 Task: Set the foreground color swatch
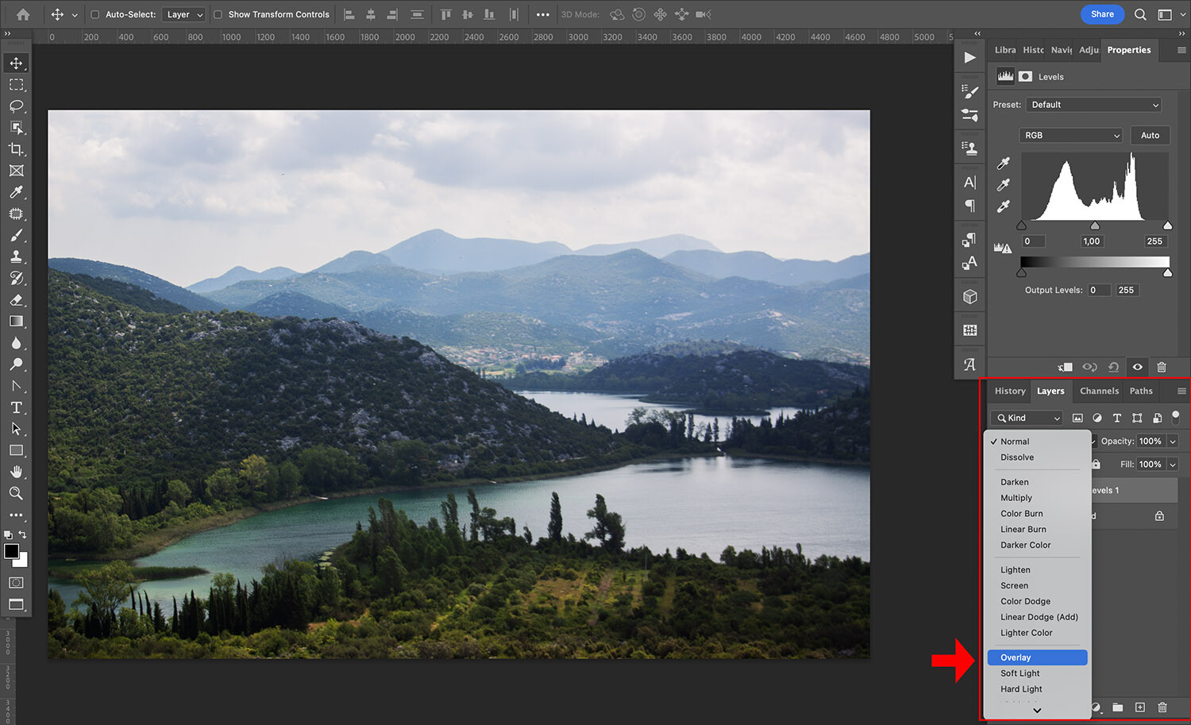12,552
